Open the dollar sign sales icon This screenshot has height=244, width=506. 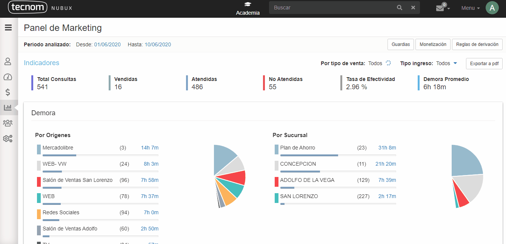[x=8, y=92]
